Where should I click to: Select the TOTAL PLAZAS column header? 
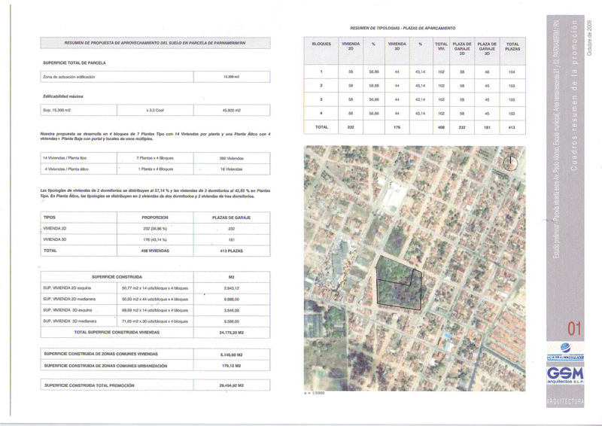tap(512, 47)
